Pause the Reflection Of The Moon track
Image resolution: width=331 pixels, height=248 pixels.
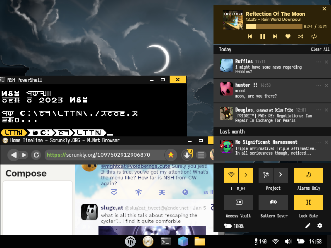pos(262,36)
